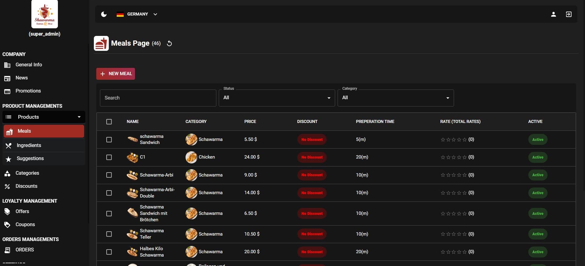Click Active badge for schawarma Sandwich
This screenshot has height=266, width=585.
coord(537,140)
